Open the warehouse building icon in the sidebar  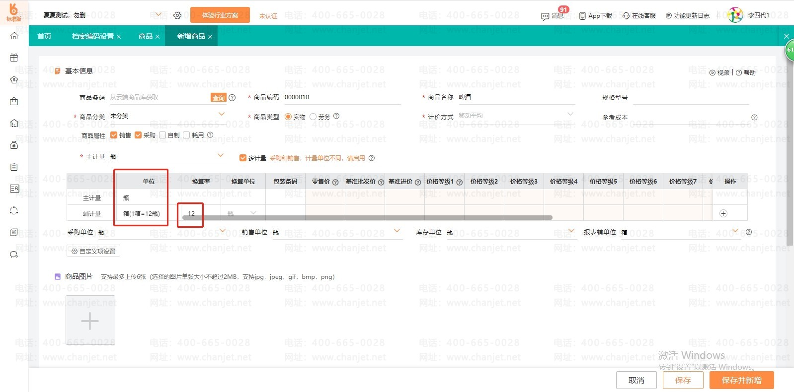point(14,123)
